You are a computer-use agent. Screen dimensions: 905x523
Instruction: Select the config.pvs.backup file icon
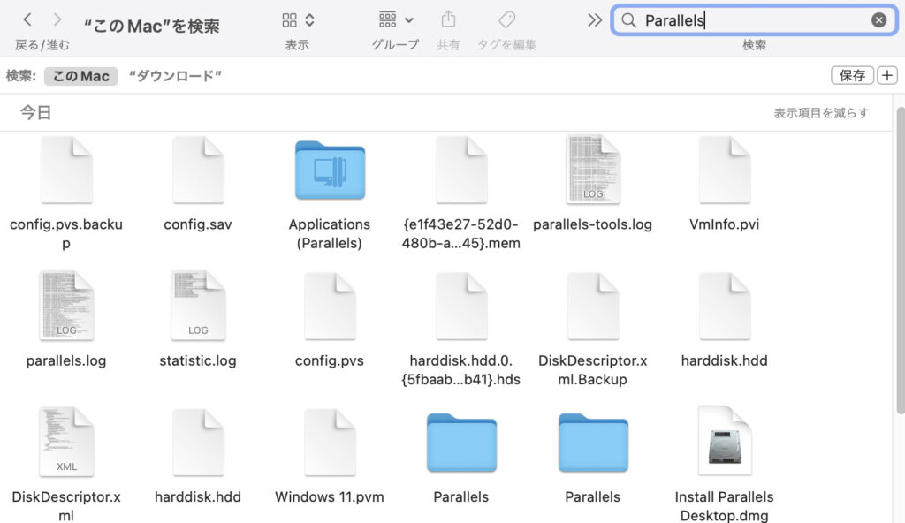coord(66,171)
